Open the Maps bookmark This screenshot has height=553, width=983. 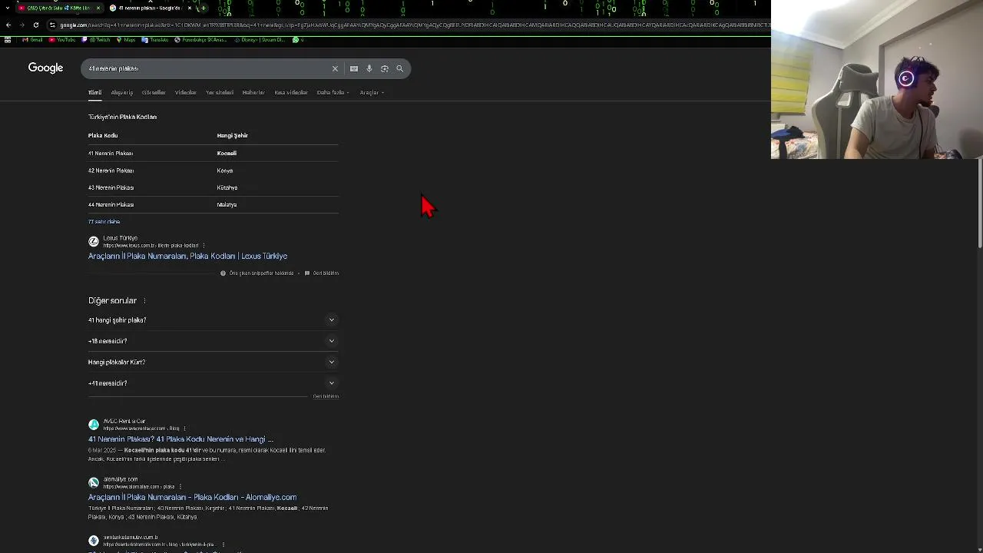click(125, 40)
